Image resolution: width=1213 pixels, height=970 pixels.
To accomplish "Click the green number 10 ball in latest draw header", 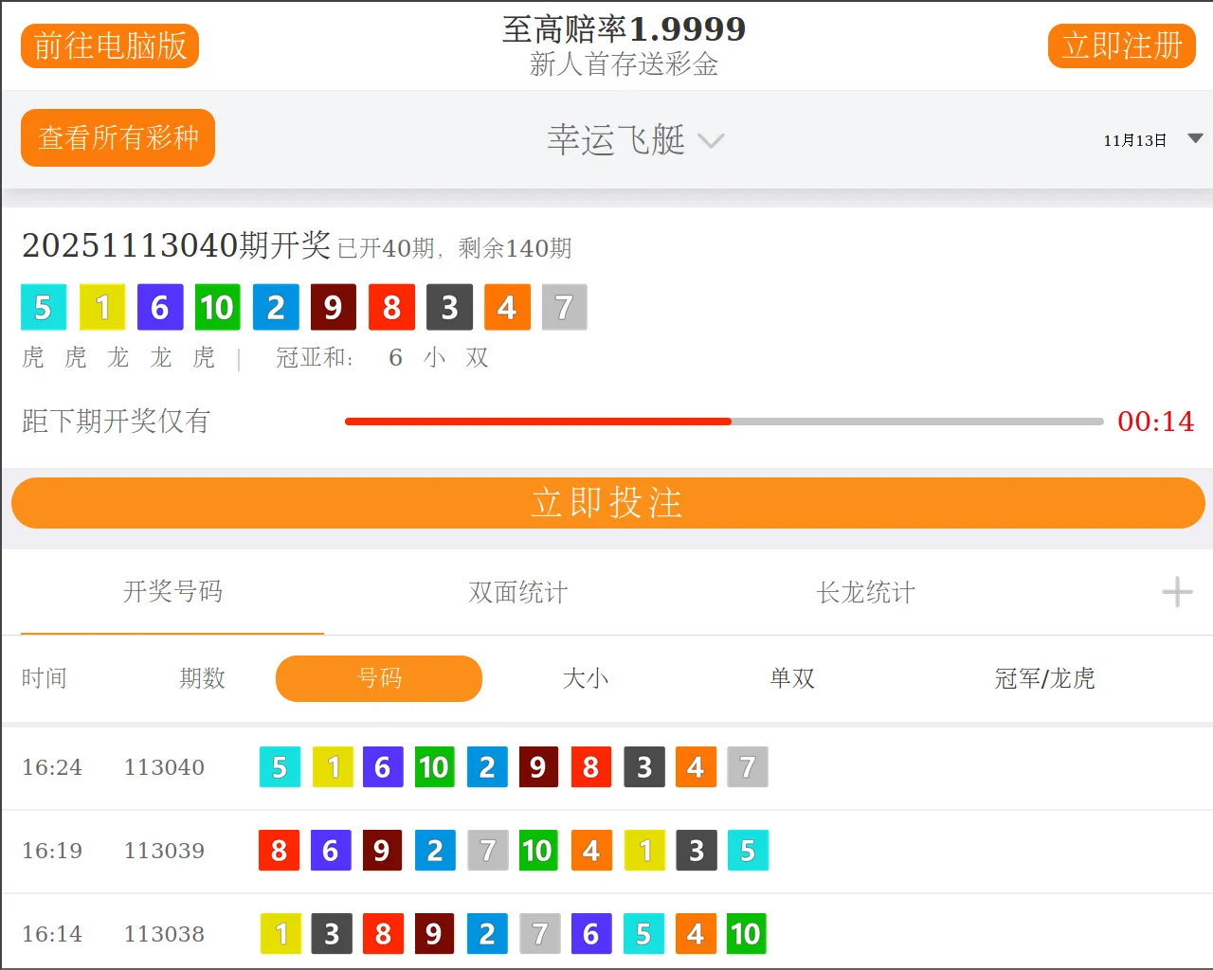I will point(217,307).
